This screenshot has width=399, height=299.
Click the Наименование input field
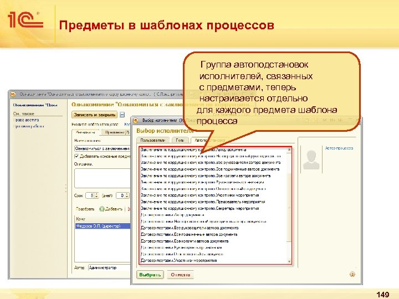pos(103,148)
